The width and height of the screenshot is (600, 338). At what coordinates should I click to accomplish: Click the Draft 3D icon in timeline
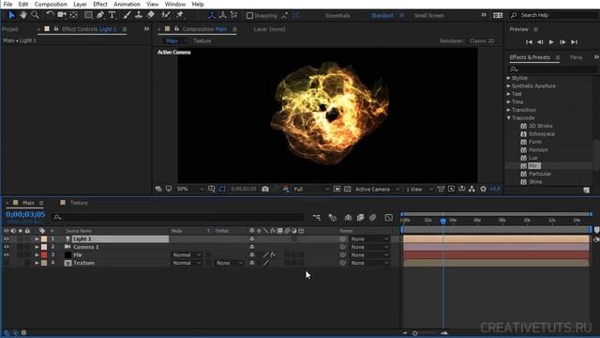pos(332,217)
